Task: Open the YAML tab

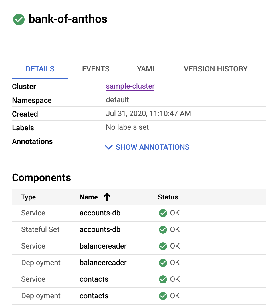Action: tap(146, 69)
